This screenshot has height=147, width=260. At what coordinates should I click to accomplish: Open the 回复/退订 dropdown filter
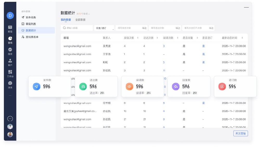pyautogui.click(x=104, y=28)
